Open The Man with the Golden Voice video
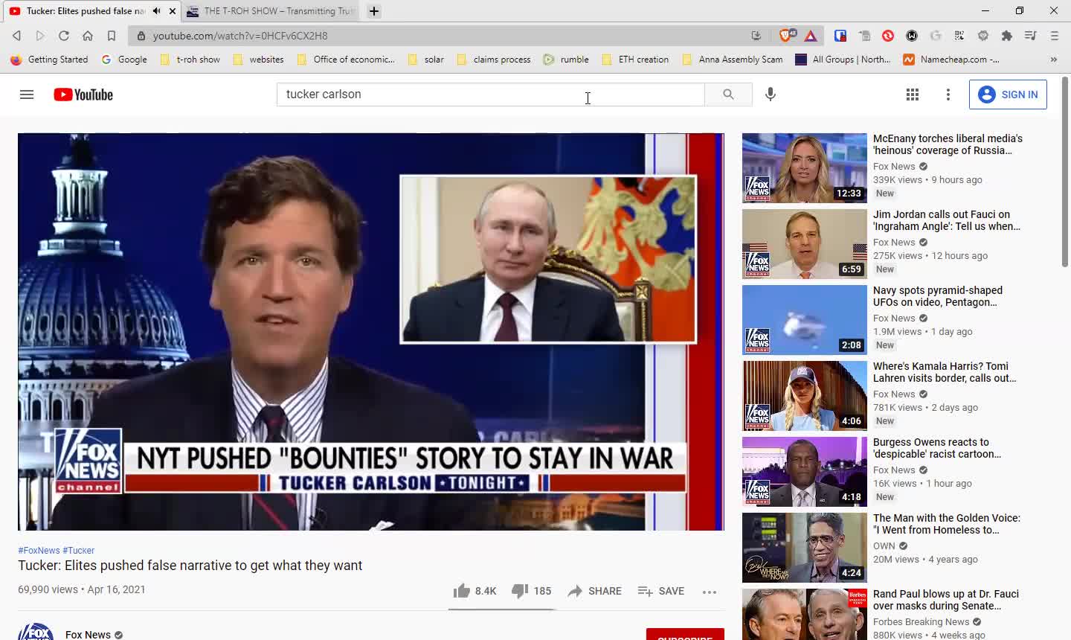 point(947,524)
